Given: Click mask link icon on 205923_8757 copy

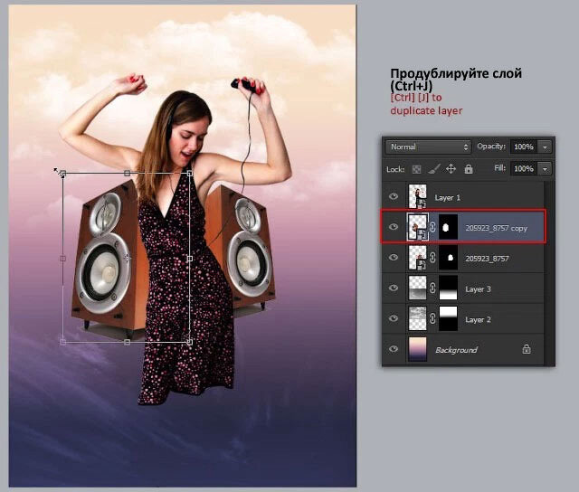Looking at the screenshot, I should 432,227.
